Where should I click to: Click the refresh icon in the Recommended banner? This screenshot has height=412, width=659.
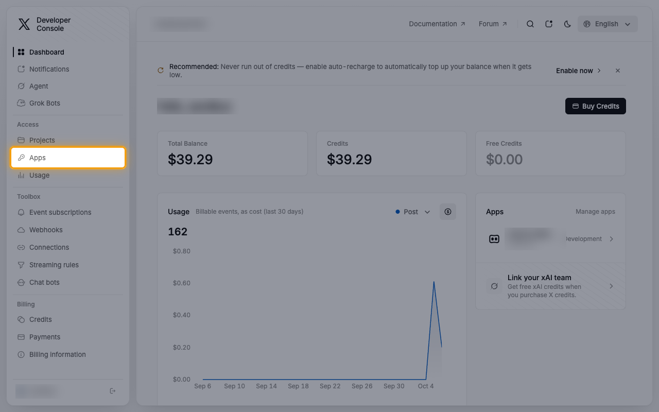(161, 71)
